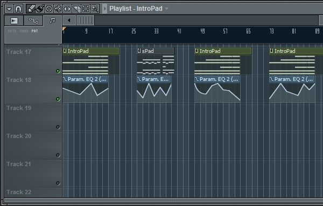Open menu icon of the sPad clip
Viewport: 323px width, 206px height.
139,51
